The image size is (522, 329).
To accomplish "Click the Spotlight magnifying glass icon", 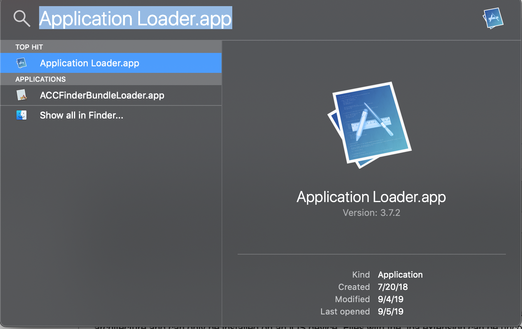I will pyautogui.click(x=21, y=18).
